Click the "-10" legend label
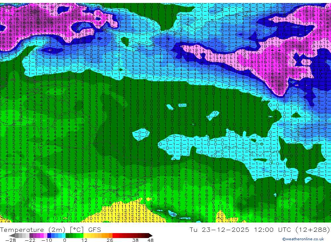 point(47,240)
